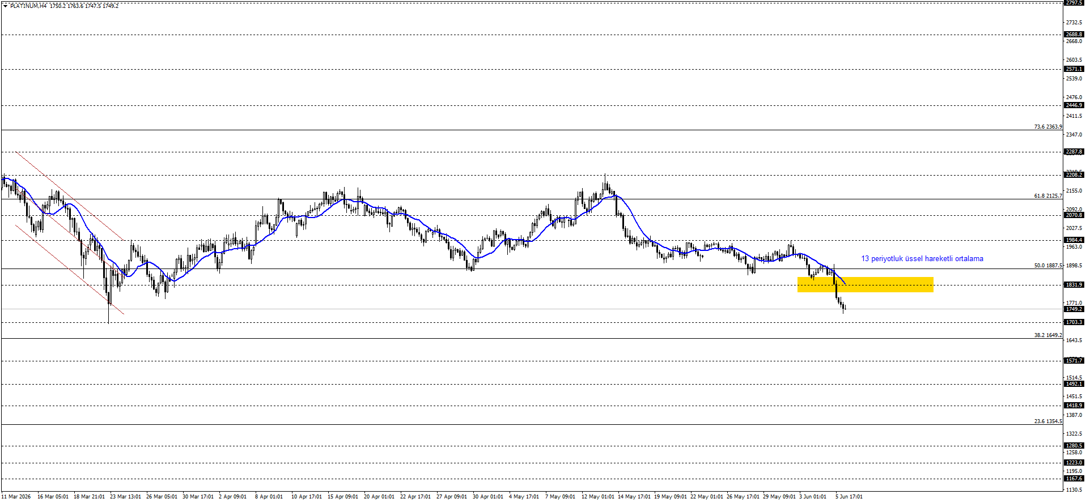
Task: Click the 1571.7 price level tag
Action: point(1074,361)
